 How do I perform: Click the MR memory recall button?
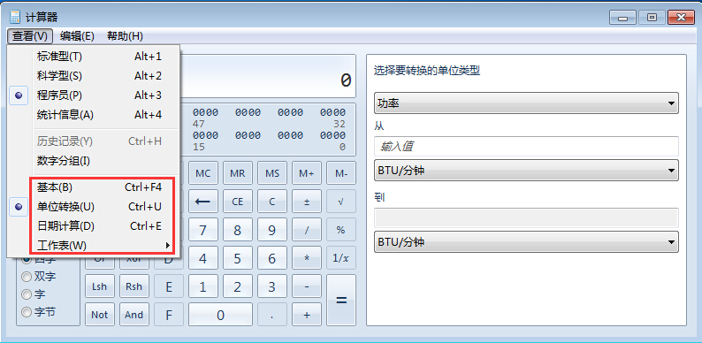pyautogui.click(x=237, y=173)
